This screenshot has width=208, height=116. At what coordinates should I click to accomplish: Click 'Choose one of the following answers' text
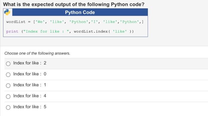37,53
